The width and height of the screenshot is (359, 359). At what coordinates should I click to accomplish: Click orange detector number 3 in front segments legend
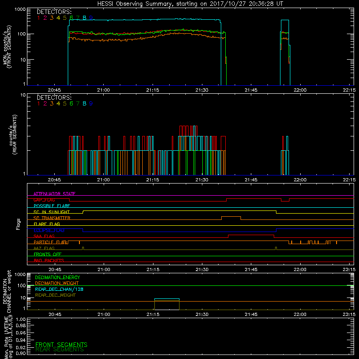pyautogui.click(x=52, y=18)
